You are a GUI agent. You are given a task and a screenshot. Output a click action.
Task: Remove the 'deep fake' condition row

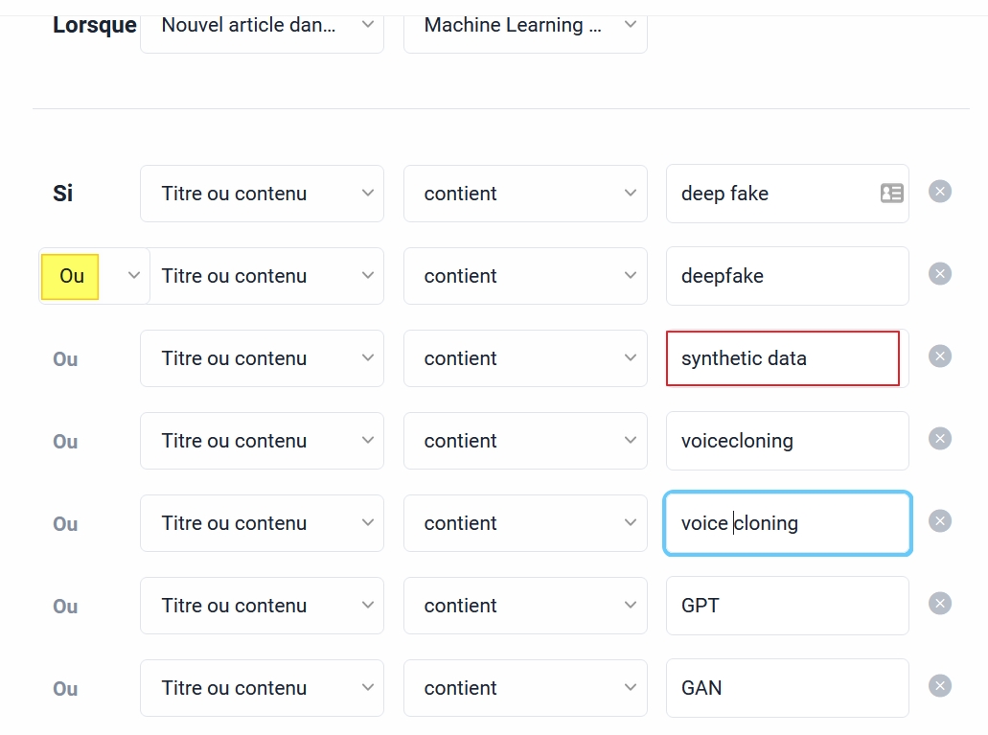coord(939,192)
